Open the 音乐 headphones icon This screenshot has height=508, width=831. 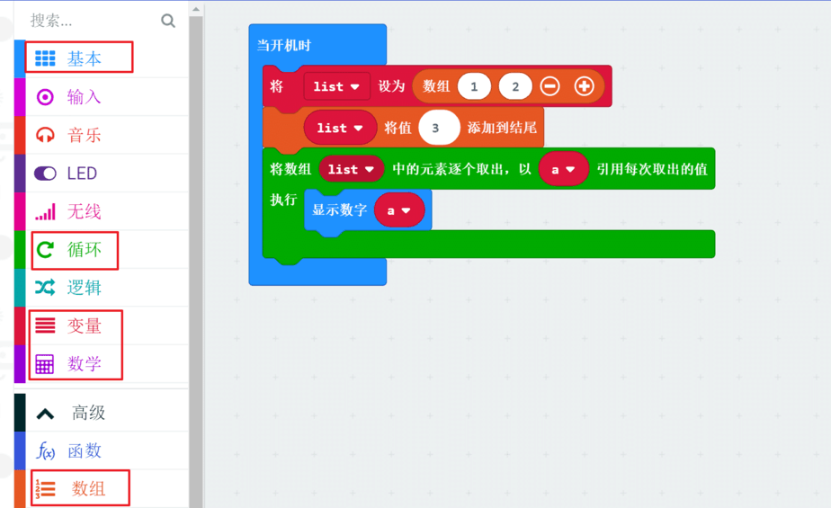(45, 135)
